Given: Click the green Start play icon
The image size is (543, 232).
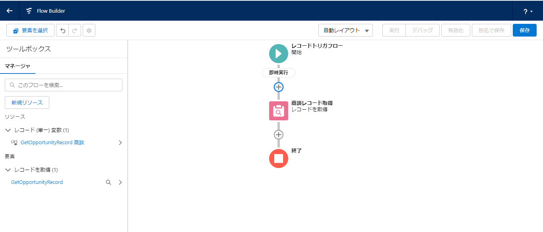Looking at the screenshot, I should (x=279, y=54).
